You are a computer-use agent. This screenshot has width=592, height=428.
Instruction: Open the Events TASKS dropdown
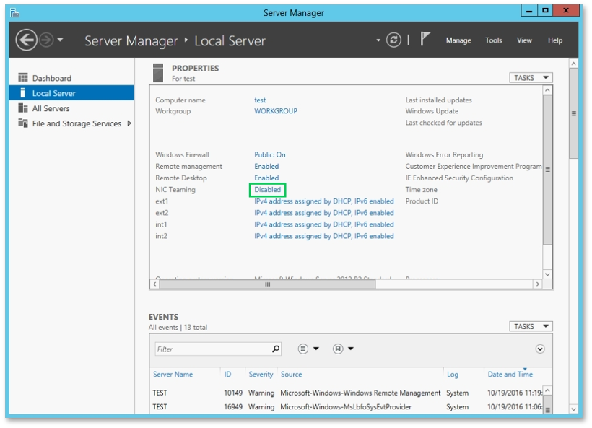click(531, 326)
